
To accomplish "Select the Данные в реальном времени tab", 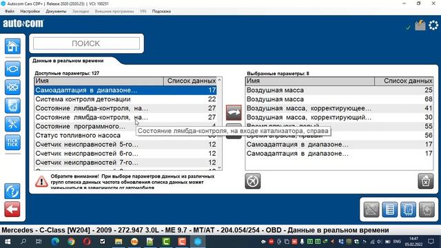I will pyautogui.click(x=68, y=61).
